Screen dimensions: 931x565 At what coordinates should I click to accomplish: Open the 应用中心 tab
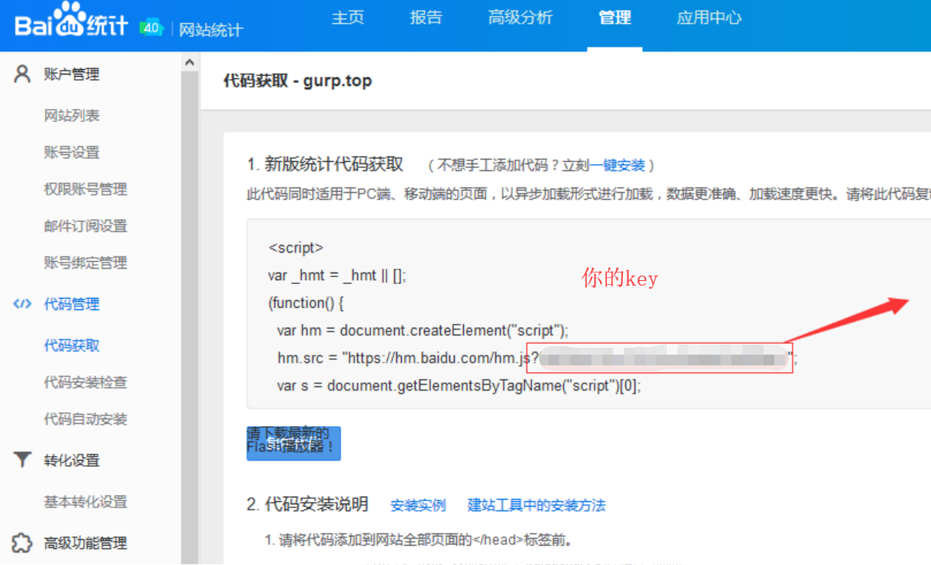point(709,18)
